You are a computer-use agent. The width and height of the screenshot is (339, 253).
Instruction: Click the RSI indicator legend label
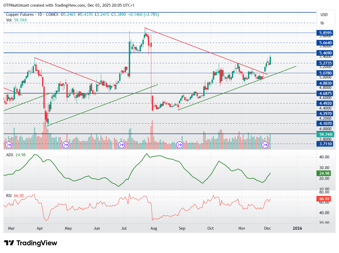click(x=16, y=196)
